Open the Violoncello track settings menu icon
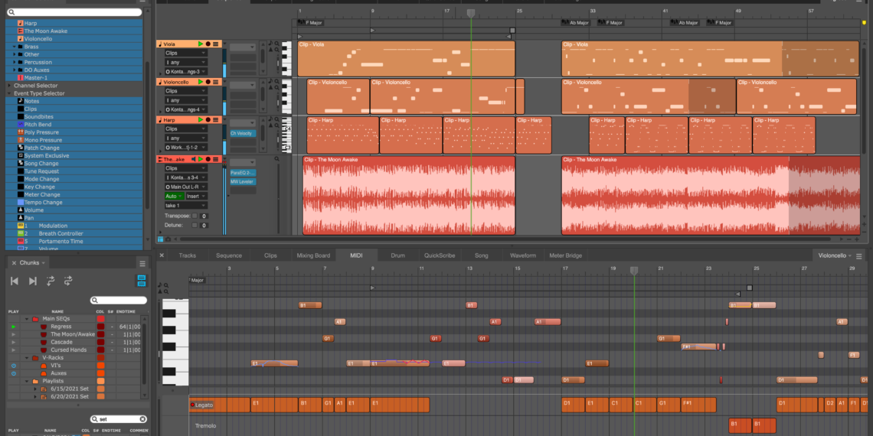This screenshot has width=873, height=436. (216, 82)
